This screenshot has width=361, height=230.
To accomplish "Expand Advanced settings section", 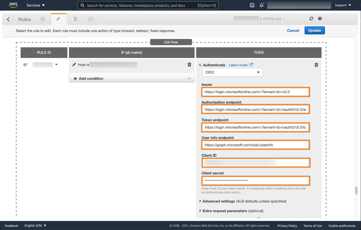I will point(219,201).
